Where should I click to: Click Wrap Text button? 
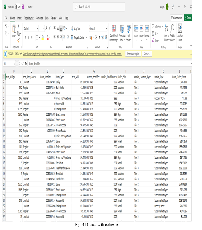76,29
